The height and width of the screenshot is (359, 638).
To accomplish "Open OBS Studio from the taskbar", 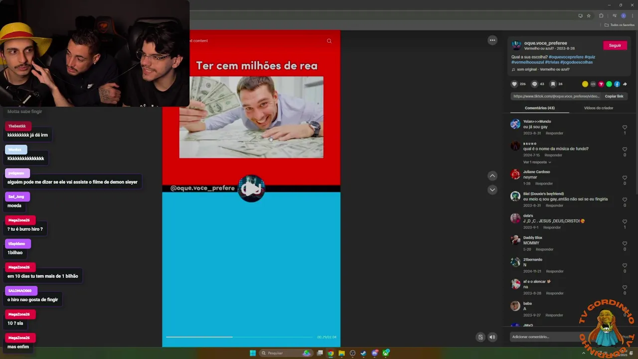I will pyautogui.click(x=352, y=353).
